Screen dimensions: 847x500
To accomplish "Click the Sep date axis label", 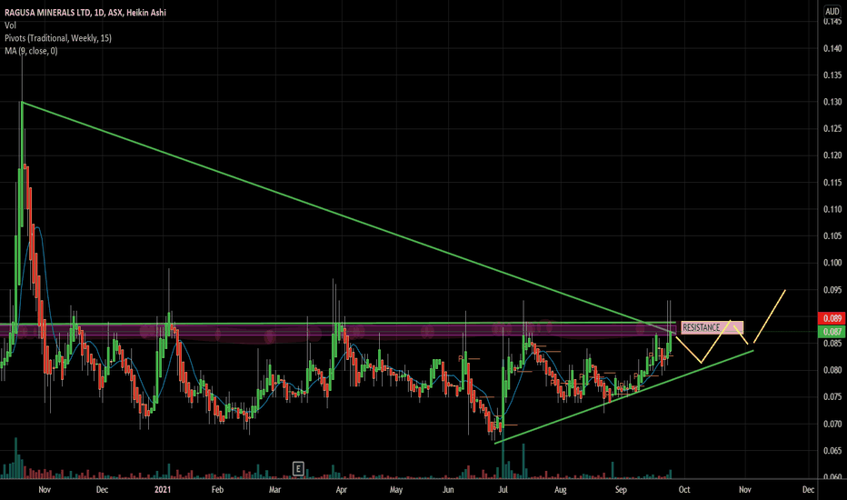I will click(x=621, y=490).
